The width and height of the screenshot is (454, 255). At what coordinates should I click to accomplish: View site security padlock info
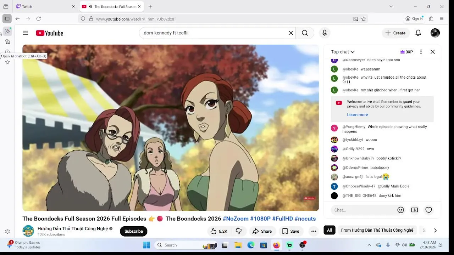tap(91, 19)
